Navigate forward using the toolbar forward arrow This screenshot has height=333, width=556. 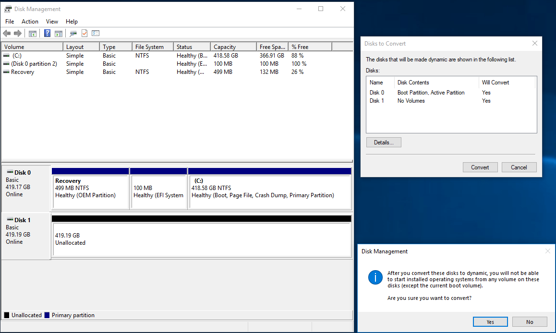tap(17, 33)
